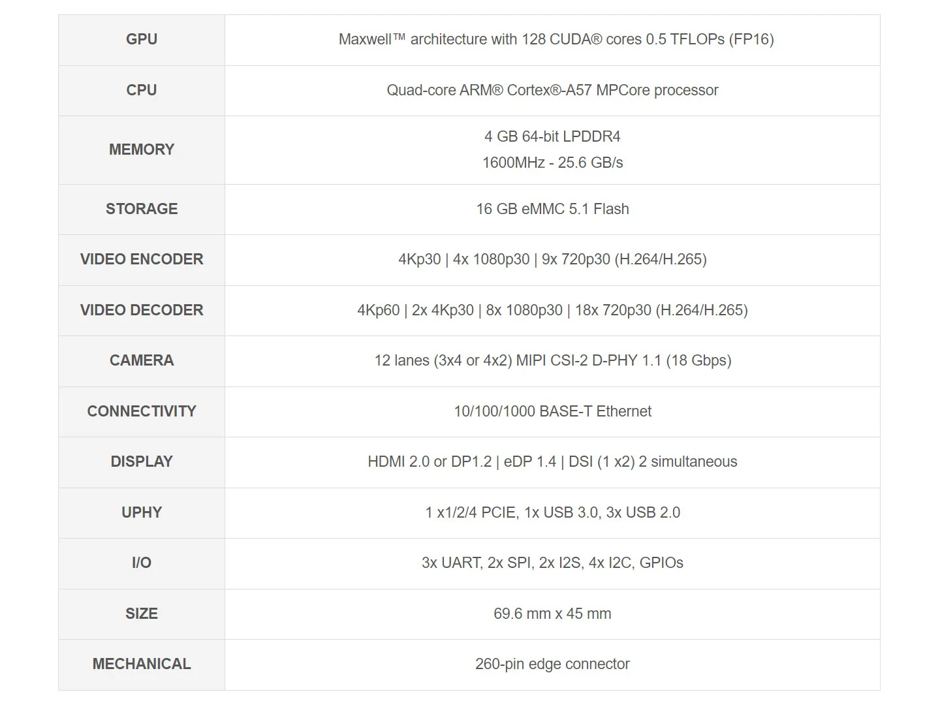
Task: Click the 260-pin edge connector text
Action: point(552,664)
